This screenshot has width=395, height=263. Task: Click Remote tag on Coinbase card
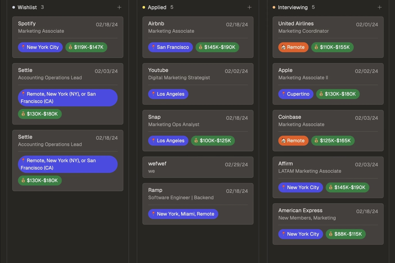coord(293,141)
